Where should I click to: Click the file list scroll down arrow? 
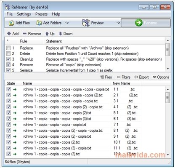tap(168, 155)
